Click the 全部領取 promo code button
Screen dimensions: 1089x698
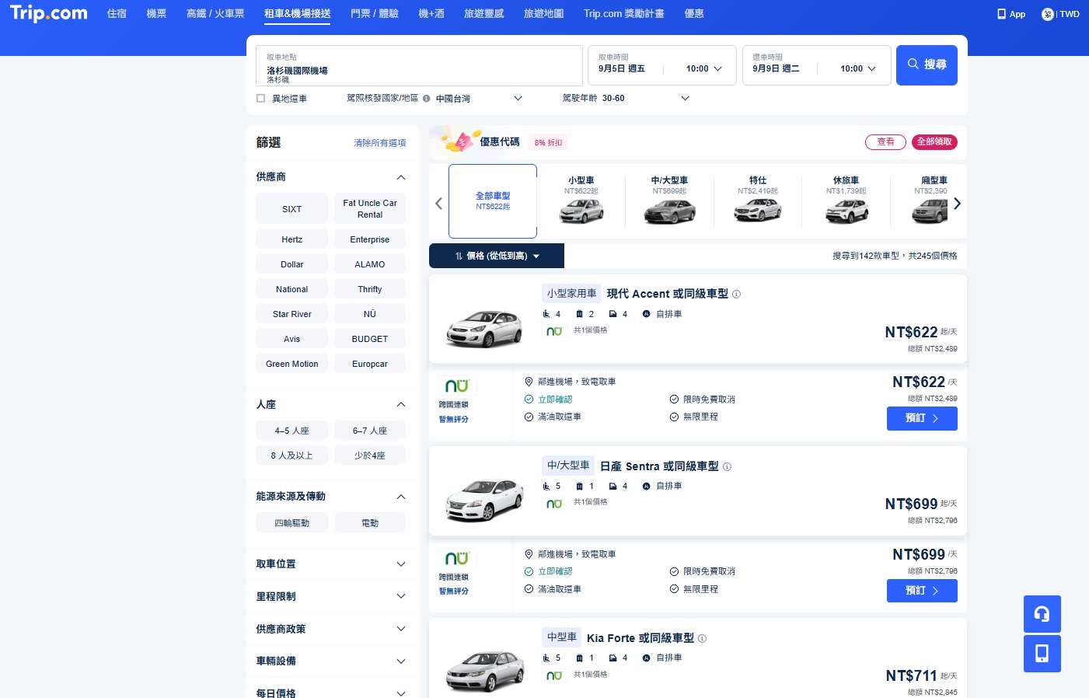tap(934, 142)
